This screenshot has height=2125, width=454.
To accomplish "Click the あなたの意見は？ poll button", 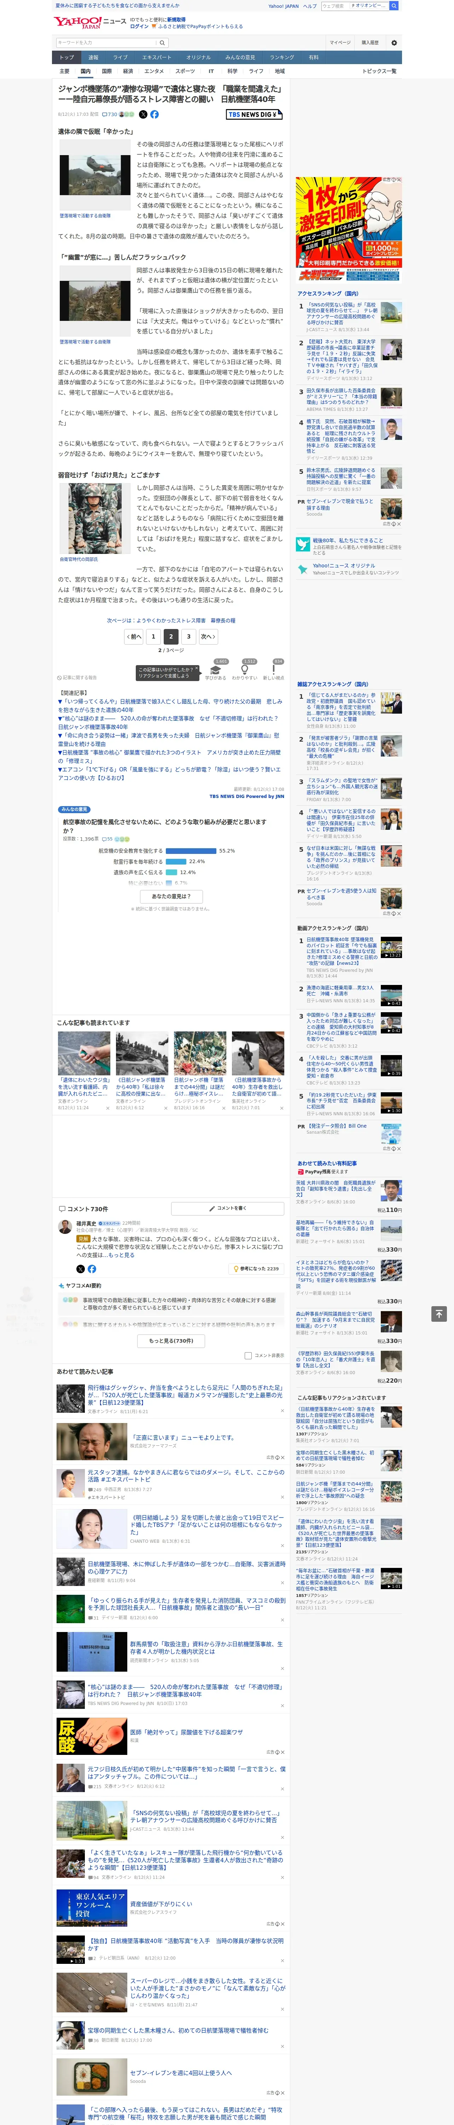I will click(171, 896).
